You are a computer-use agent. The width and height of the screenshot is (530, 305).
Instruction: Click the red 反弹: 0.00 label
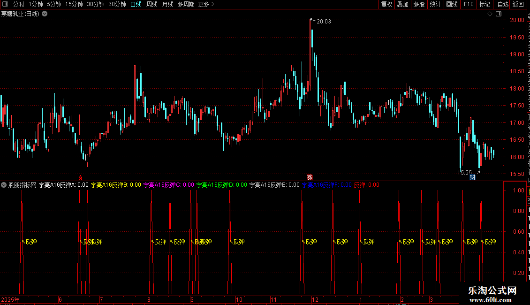click(367, 185)
